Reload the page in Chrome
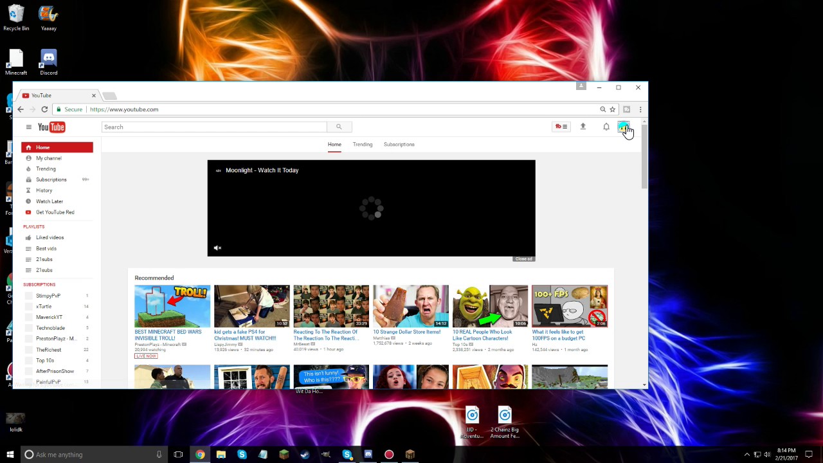 coord(44,109)
